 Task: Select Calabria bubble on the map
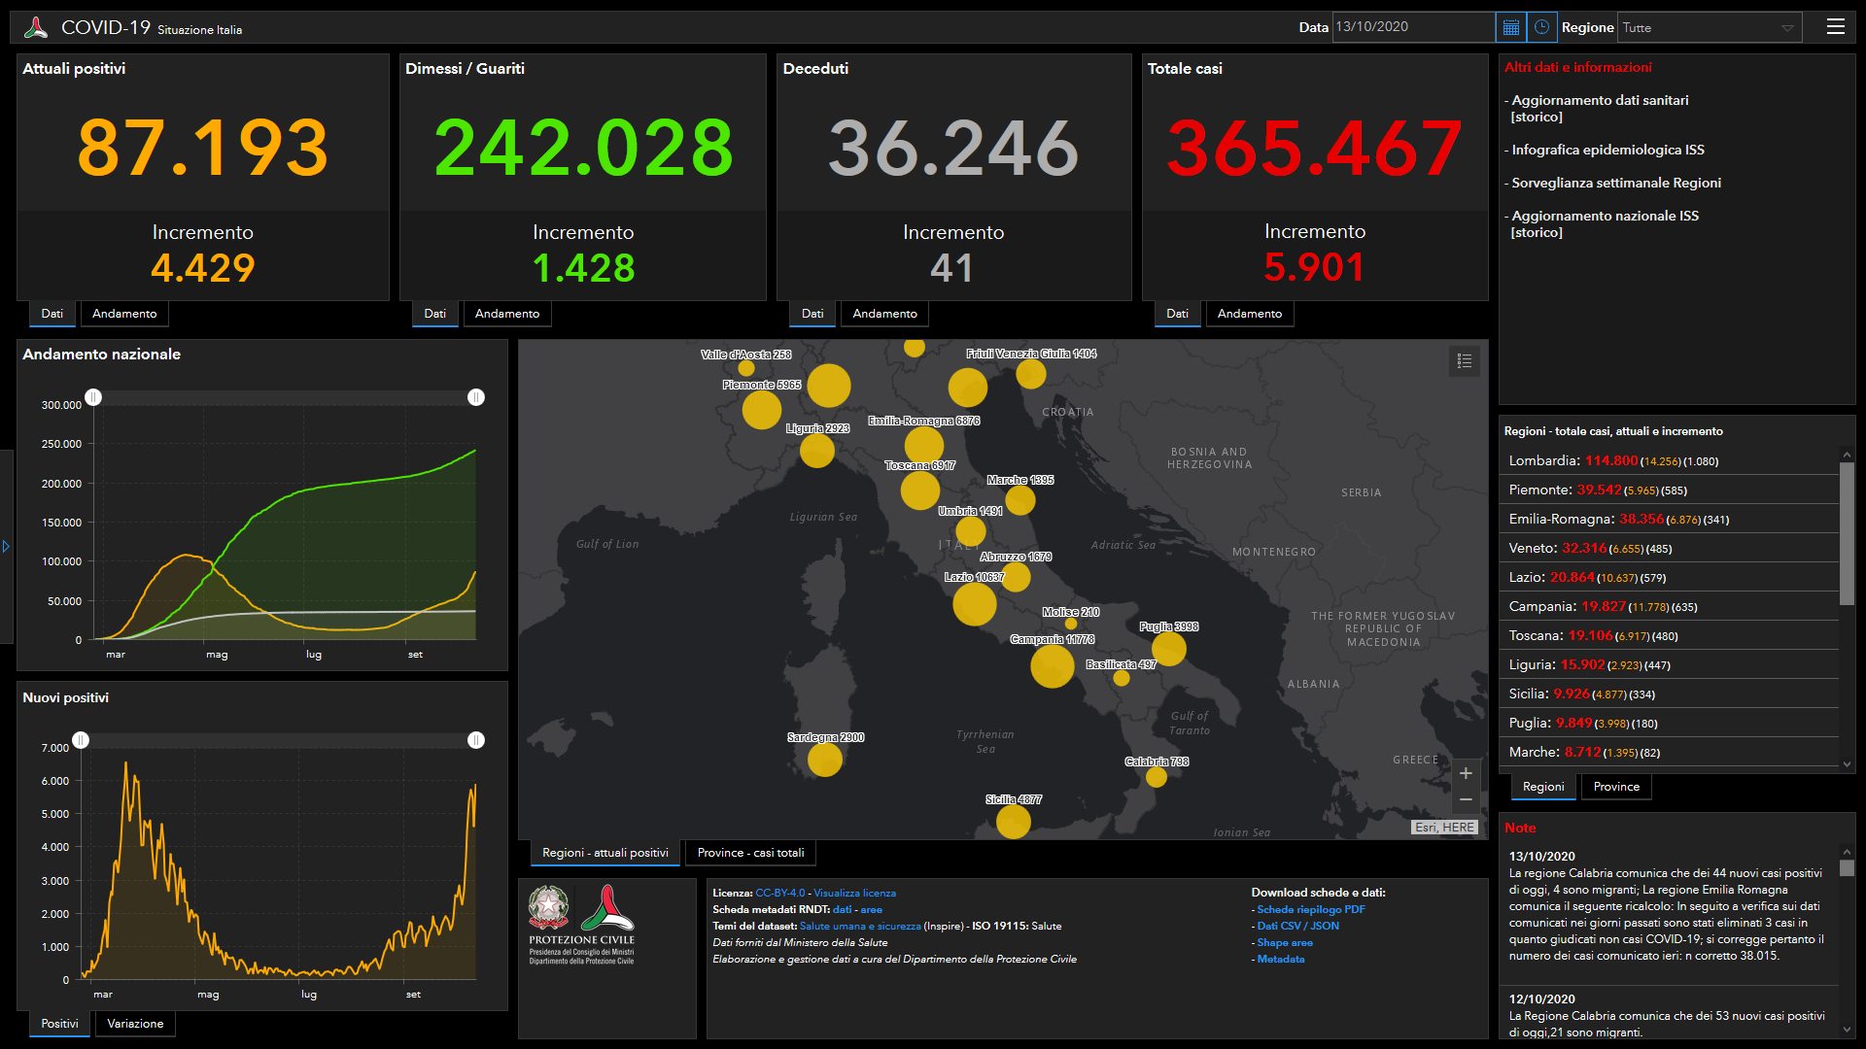(1157, 776)
